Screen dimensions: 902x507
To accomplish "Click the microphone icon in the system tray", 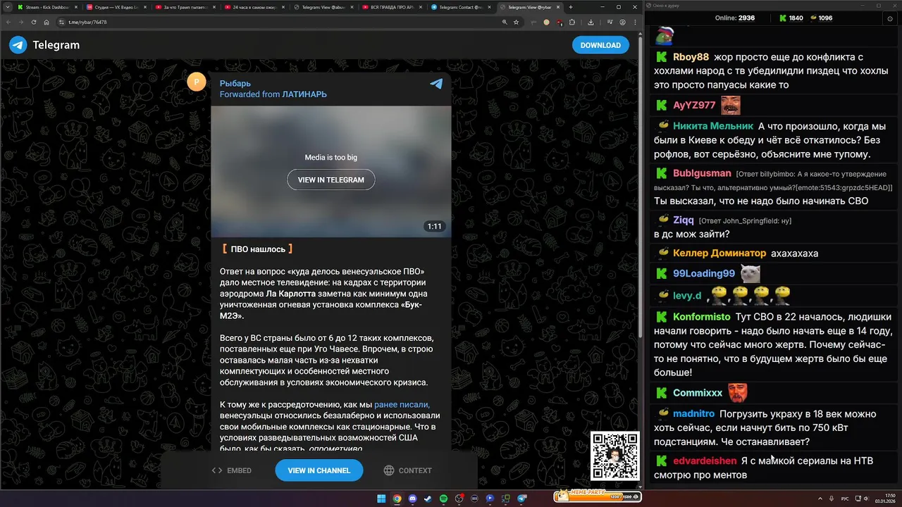I will click(x=832, y=499).
